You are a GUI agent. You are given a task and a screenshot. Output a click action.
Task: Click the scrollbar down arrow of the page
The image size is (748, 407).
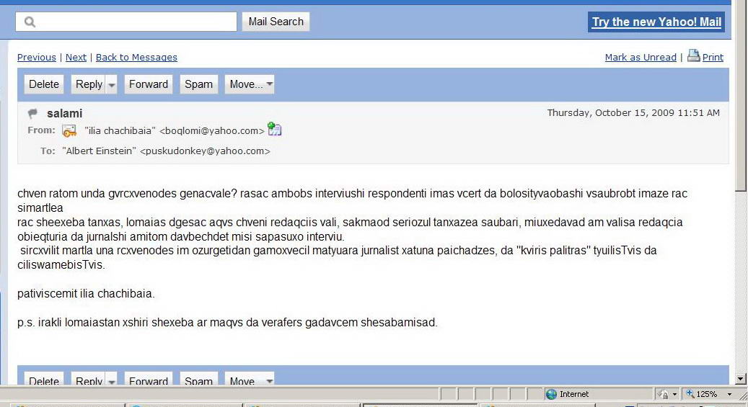pyautogui.click(x=741, y=380)
